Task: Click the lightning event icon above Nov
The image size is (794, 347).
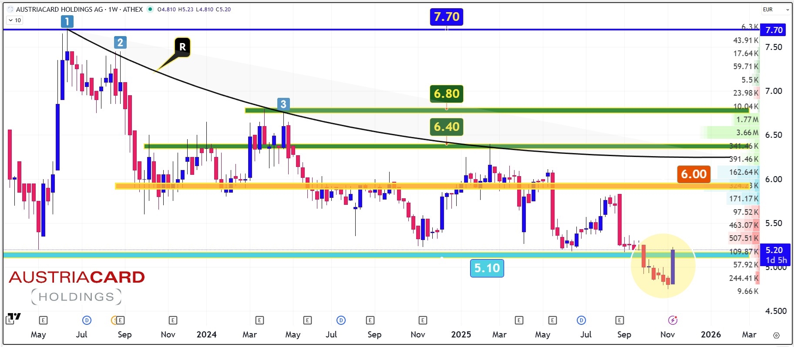Action: (673, 320)
